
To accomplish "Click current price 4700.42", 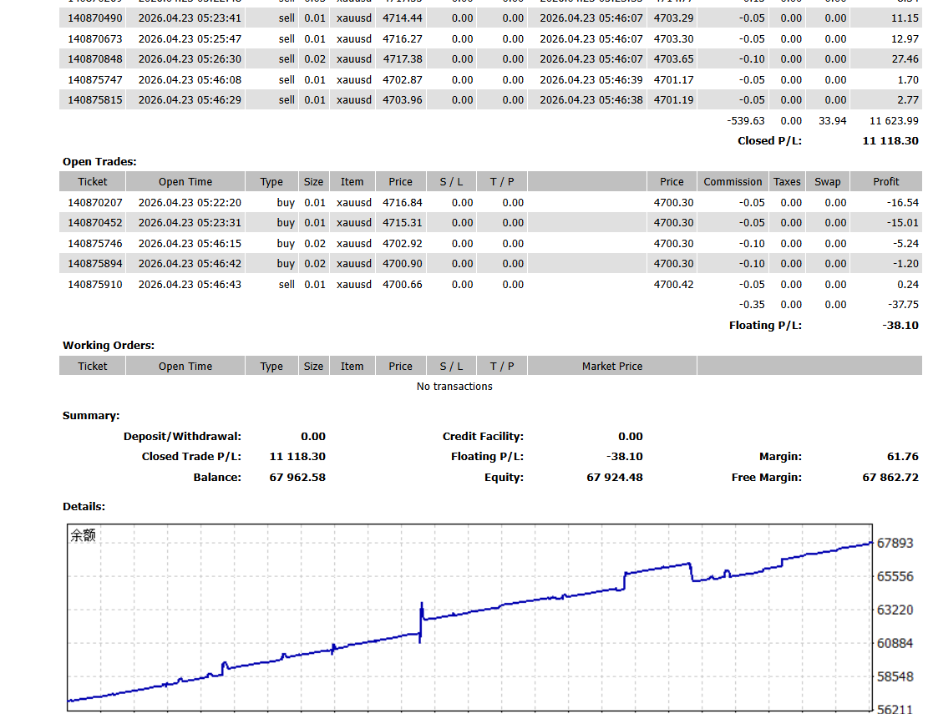I will tap(673, 285).
